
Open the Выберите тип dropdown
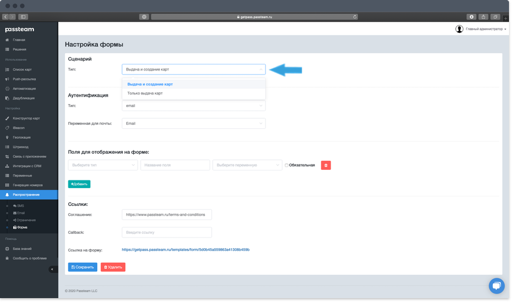point(103,165)
